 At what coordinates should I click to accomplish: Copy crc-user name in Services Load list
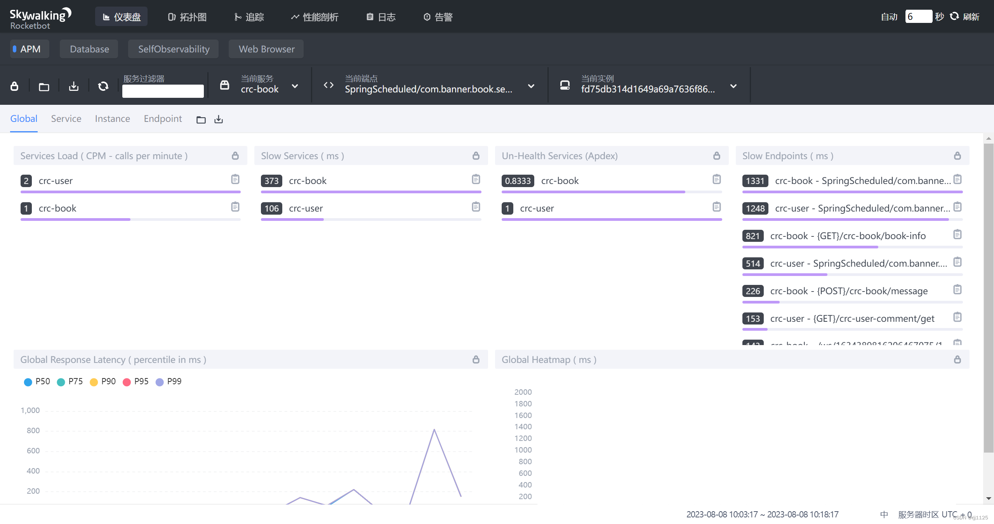click(235, 179)
